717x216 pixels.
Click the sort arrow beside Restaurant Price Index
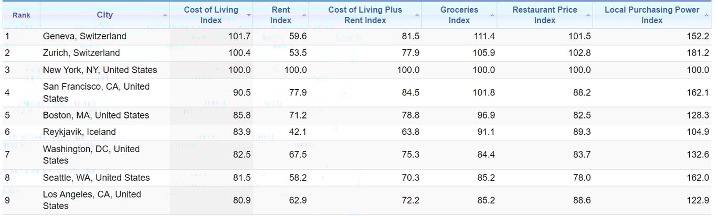click(588, 15)
